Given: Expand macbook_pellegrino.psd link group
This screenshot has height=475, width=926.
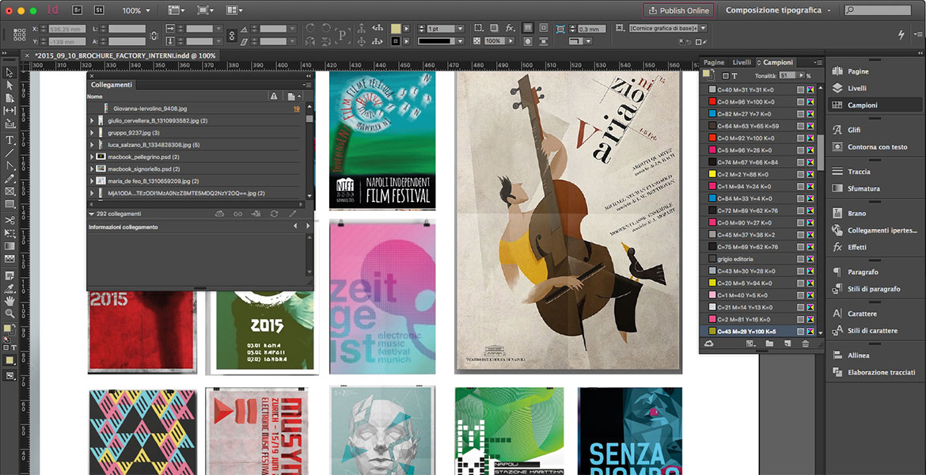Looking at the screenshot, I should click(92, 157).
